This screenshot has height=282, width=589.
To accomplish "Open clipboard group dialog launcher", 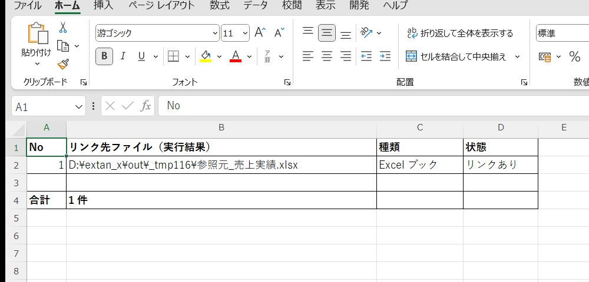I will (84, 82).
